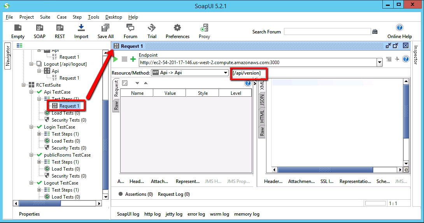Open the error log tab
The image size is (424, 223).
click(196, 214)
